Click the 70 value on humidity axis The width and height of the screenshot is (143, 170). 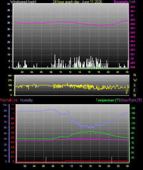click(x=5, y=122)
